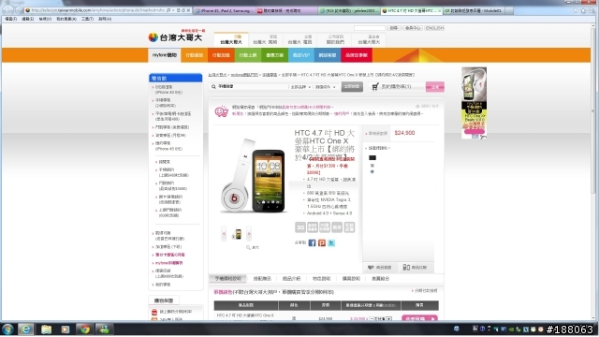This screenshot has width=599, height=337.
Task: Click the 全部手機 breadcrumb link
Action: (x=289, y=75)
